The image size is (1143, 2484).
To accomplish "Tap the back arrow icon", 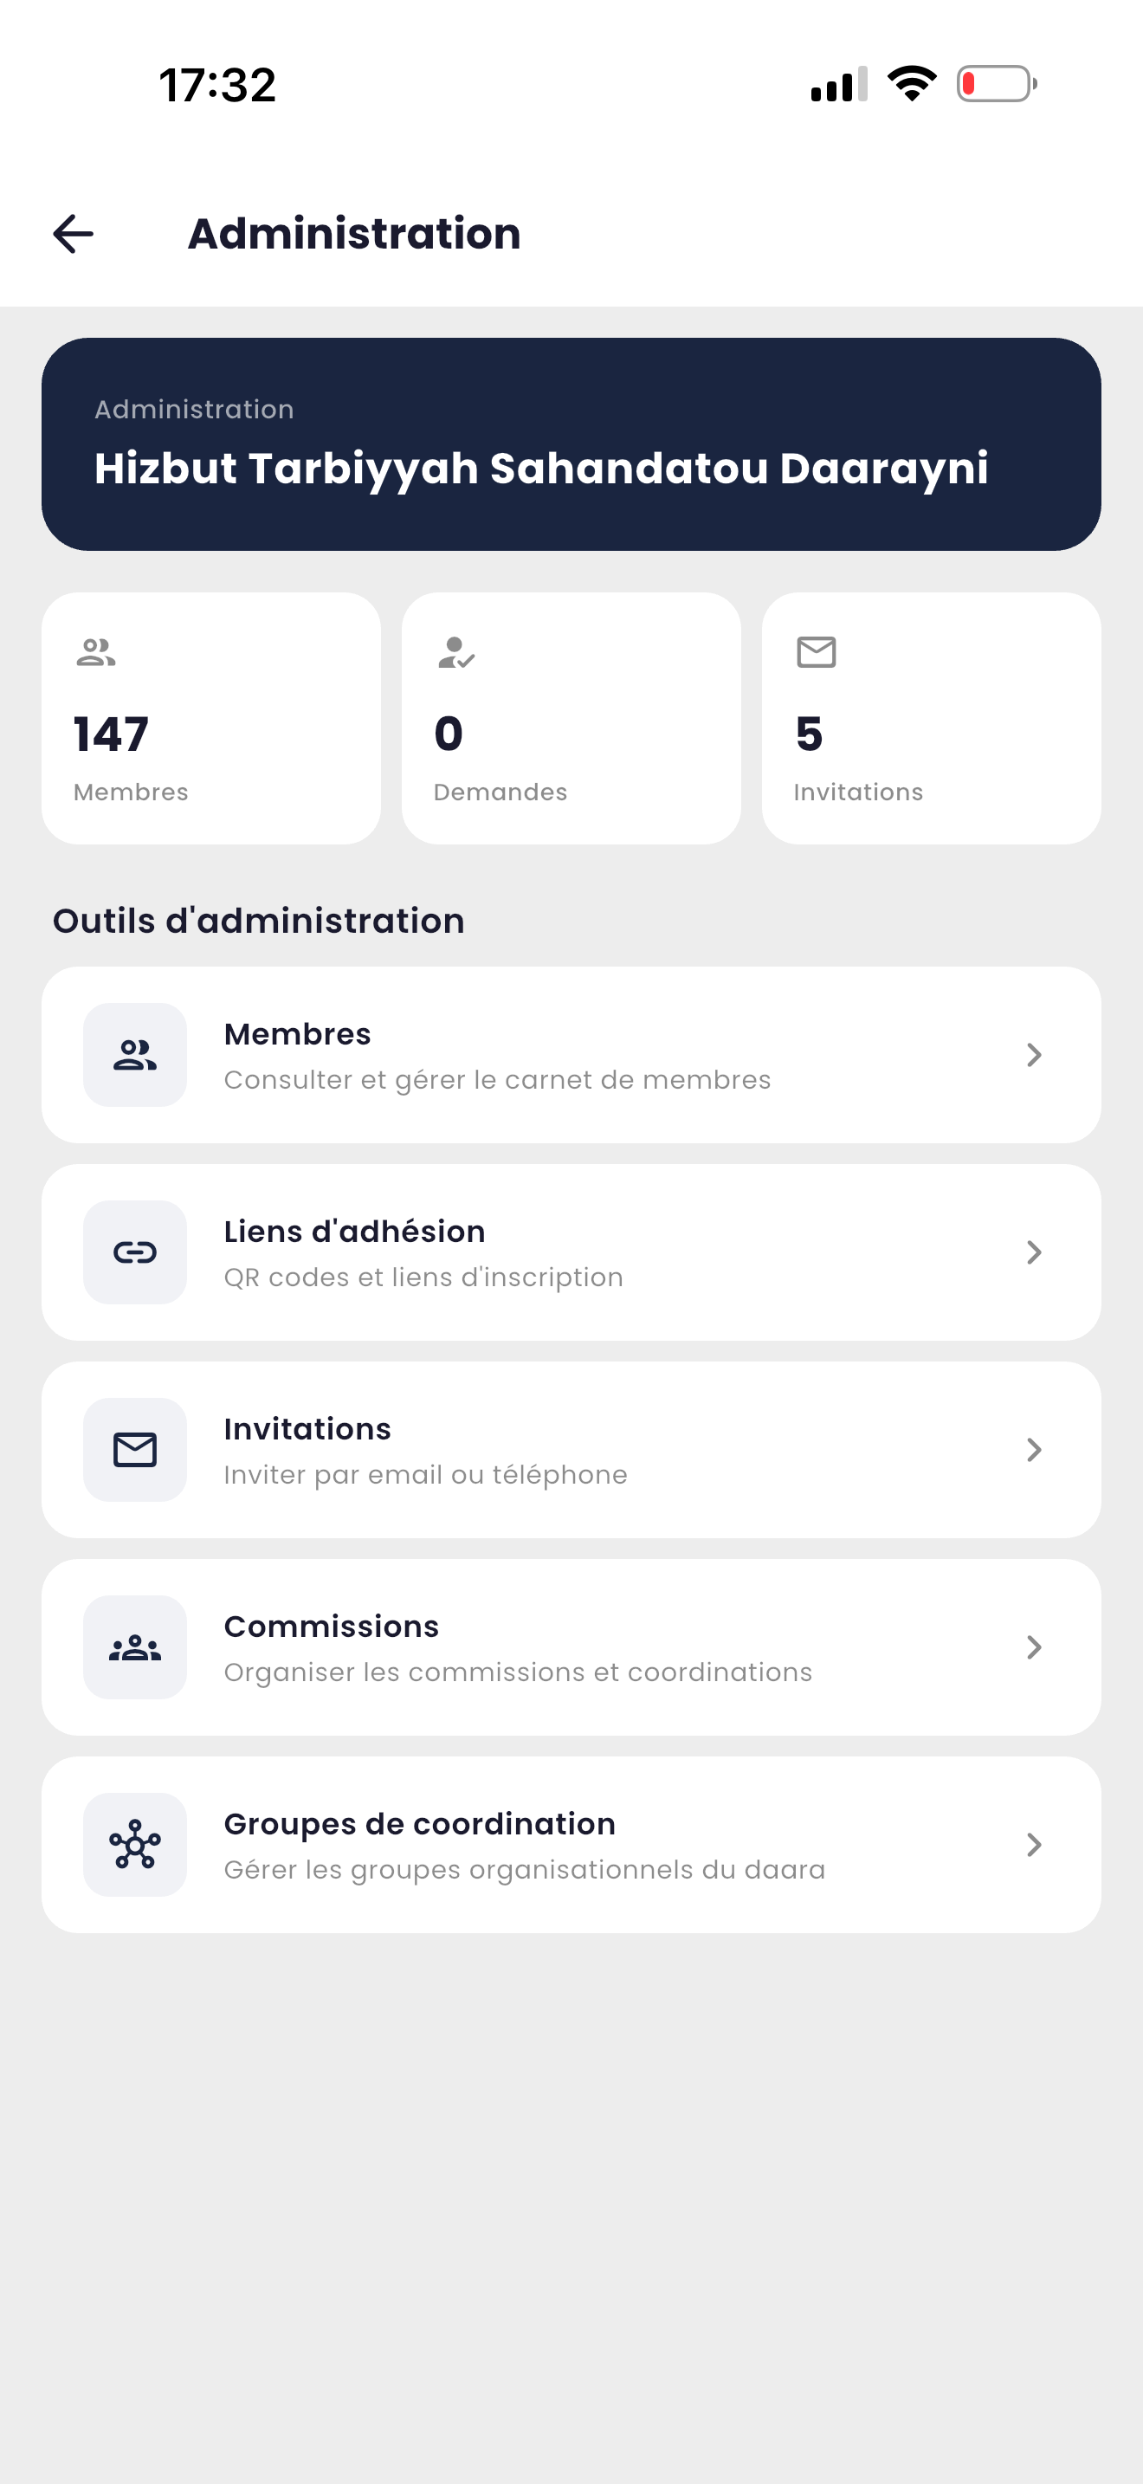I will pyautogui.click(x=74, y=235).
